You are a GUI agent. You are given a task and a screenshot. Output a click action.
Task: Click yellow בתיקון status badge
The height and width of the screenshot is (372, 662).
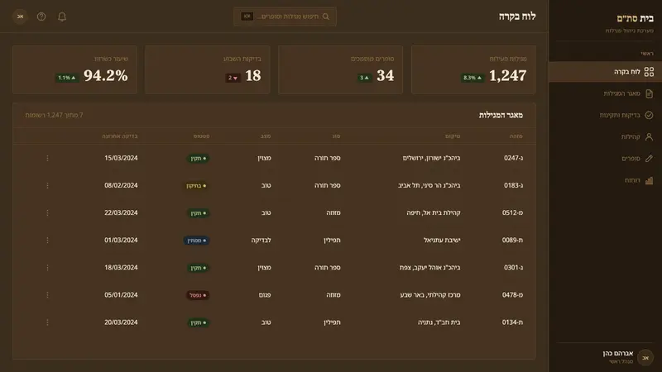[196, 186]
